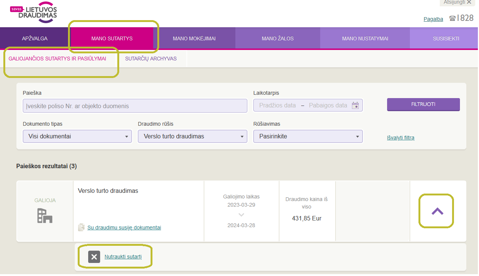
Task: Click the document icon beside Su draudimu susiję dokumentai
Action: click(81, 227)
